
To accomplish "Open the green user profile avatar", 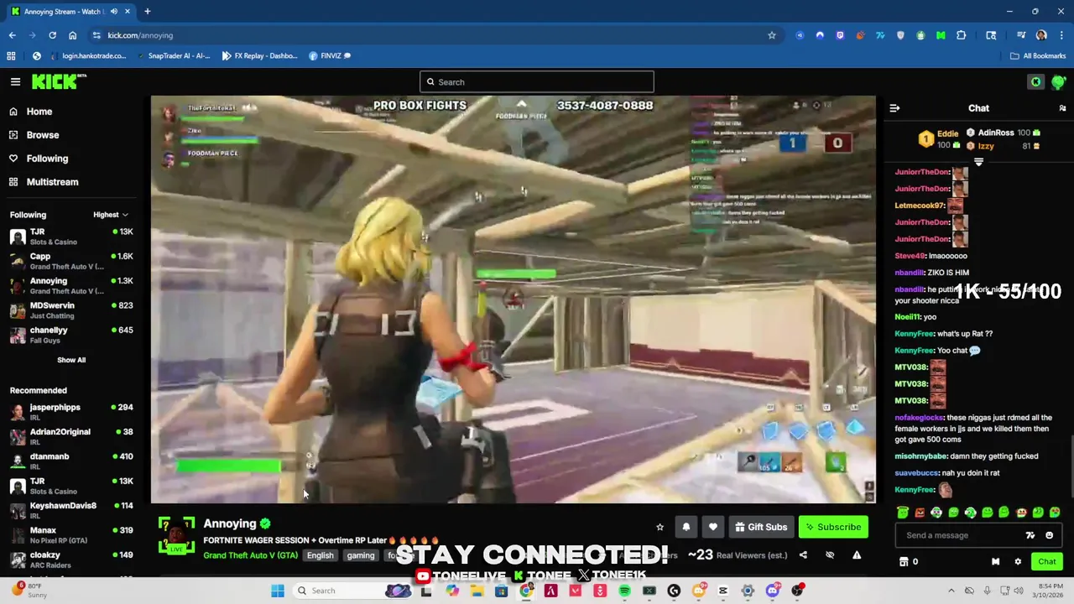I will [1058, 81].
